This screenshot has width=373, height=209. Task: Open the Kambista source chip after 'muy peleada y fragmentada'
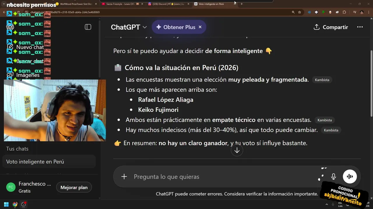pyautogui.click(x=322, y=80)
